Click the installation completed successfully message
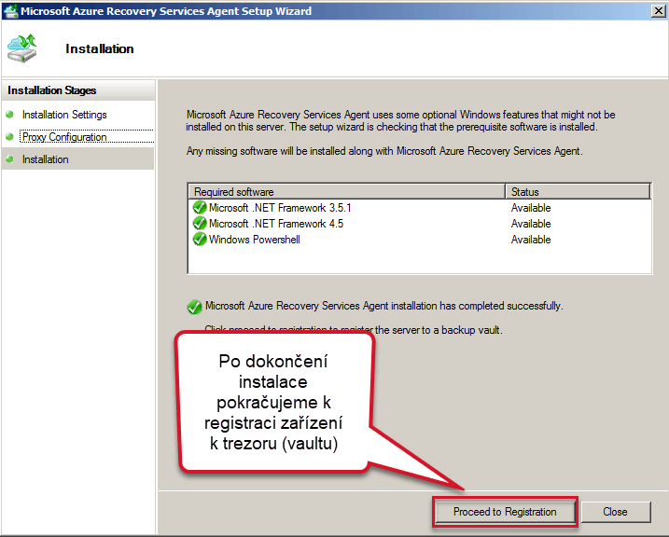669x537 pixels. (384, 306)
